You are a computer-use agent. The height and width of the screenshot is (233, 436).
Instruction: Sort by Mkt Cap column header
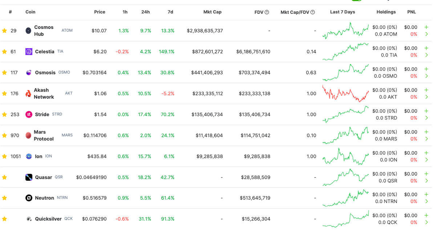213,12
